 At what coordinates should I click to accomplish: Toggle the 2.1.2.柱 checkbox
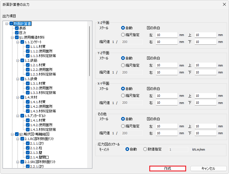pos(28,148)
